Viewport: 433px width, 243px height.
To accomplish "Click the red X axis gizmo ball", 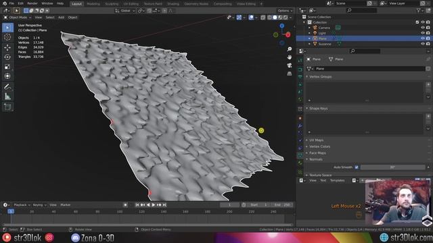I will coord(288,34).
